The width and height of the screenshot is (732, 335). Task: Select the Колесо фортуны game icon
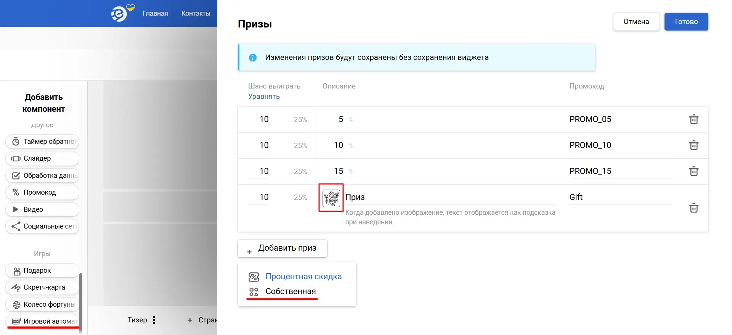pos(16,304)
